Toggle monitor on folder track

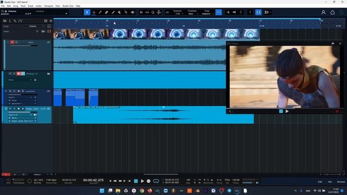(23, 74)
